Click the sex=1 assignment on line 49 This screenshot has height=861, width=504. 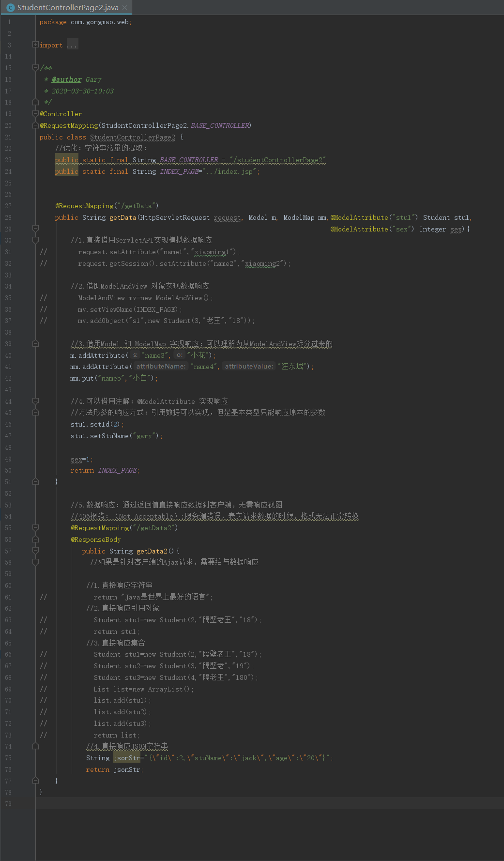coord(82,460)
